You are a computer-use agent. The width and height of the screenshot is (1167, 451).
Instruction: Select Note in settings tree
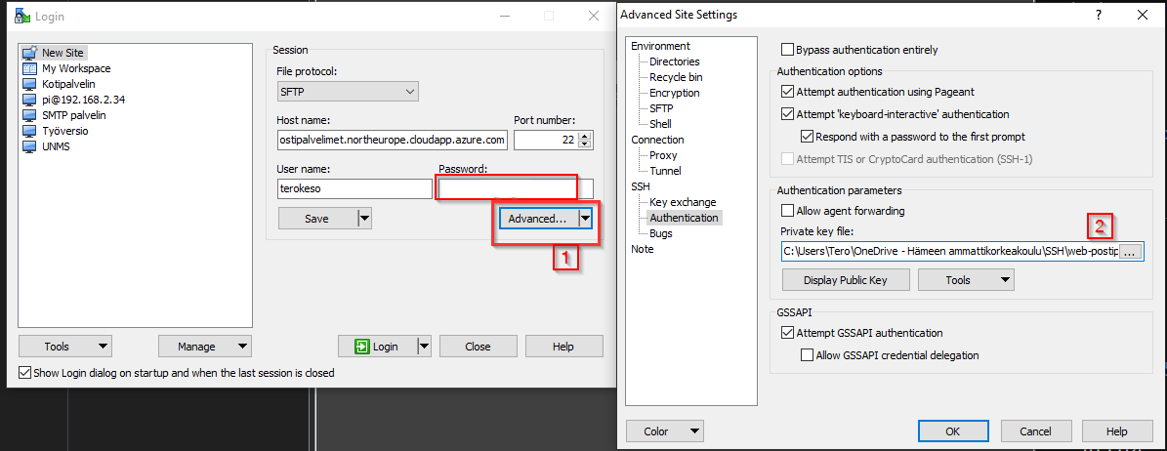click(642, 249)
